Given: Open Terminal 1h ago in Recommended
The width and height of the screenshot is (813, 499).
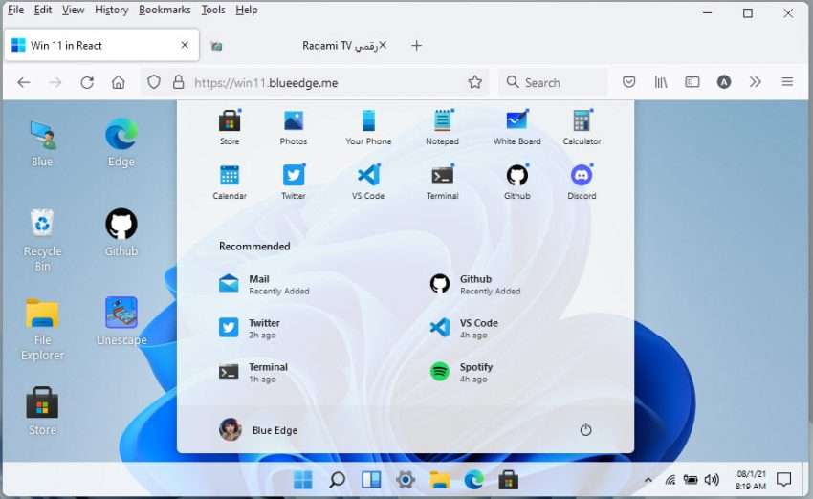Looking at the screenshot, I should coord(253,372).
